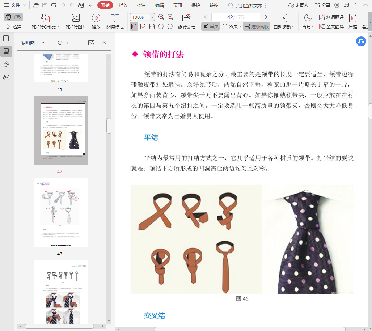Click the 划词翻译 translate icon
The height and width of the screenshot is (331, 372).
331,17
